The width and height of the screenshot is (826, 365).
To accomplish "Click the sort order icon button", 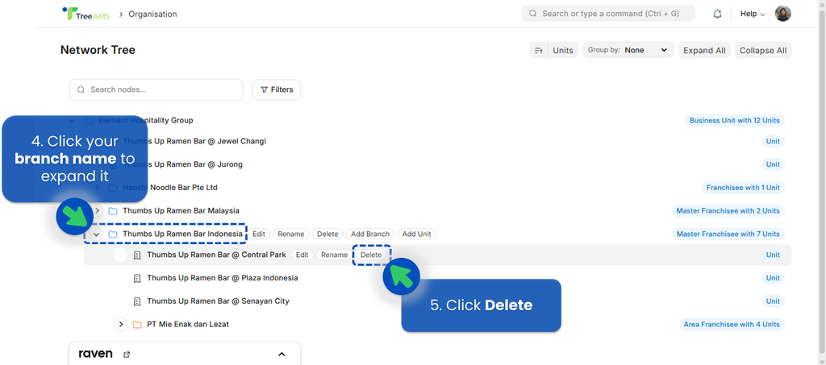I will pyautogui.click(x=538, y=50).
